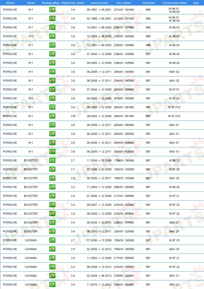Viewport: 204px width, 289px height.
Task: Click the fuel icon in the Cayman 243kW row
Action: click(x=52, y=284)
